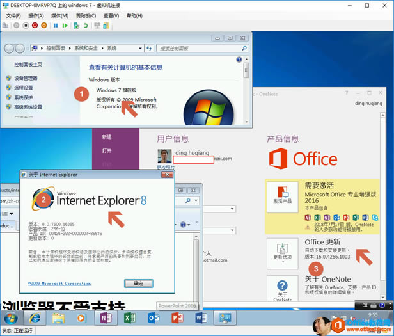
Task: Click the user profile photo in OneNote
Action: 164,156
